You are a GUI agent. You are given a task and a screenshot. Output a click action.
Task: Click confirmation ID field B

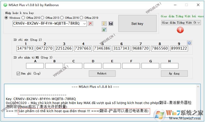[54, 66]
